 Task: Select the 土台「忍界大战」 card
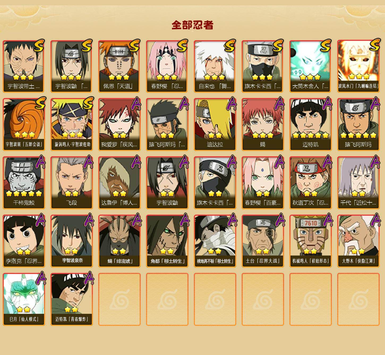point(263,241)
